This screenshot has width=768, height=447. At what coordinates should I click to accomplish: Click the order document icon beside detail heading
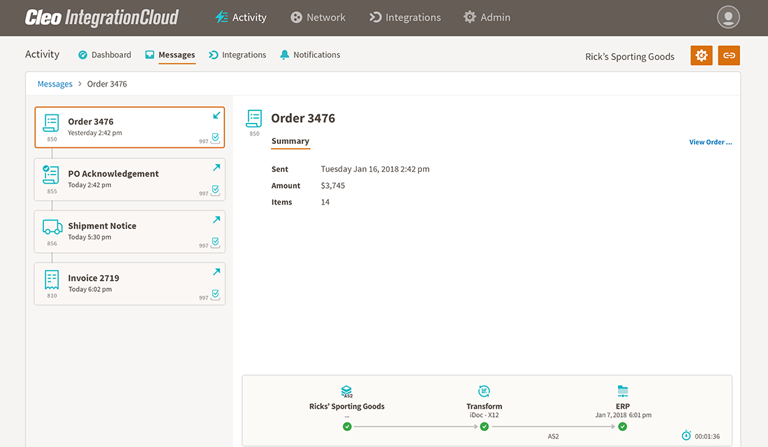254,119
